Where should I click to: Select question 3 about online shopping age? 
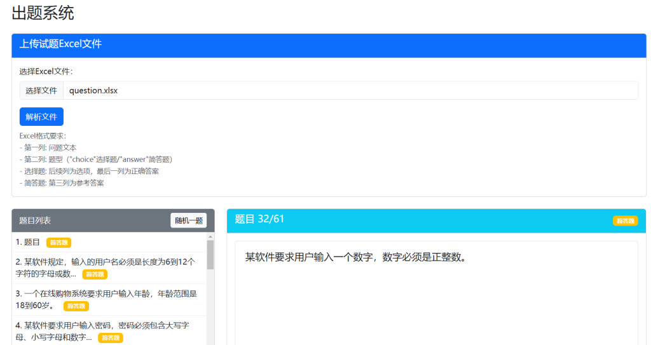tap(106, 294)
